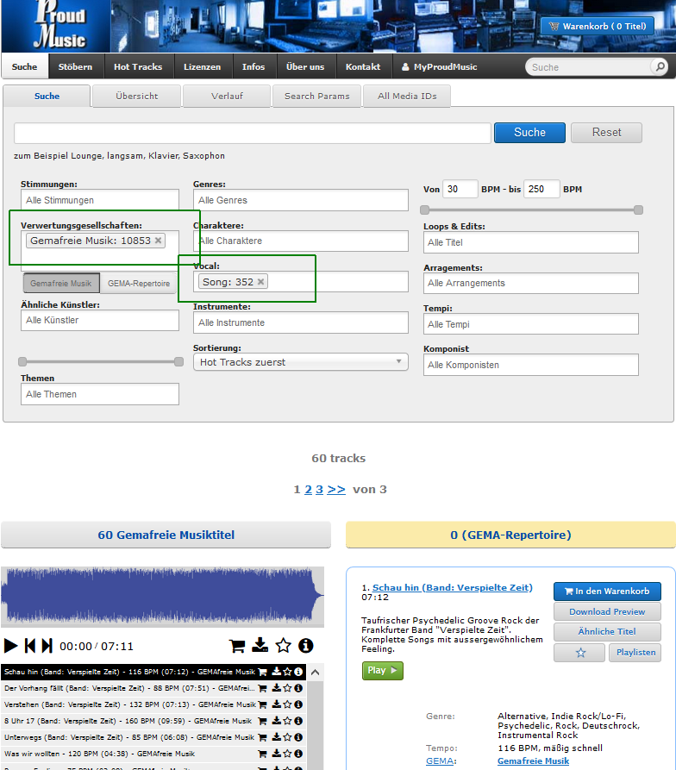The width and height of the screenshot is (676, 770).
Task: Go to results page 3
Action: pos(320,490)
